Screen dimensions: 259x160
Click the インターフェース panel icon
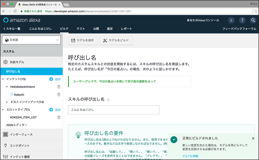[6, 134]
